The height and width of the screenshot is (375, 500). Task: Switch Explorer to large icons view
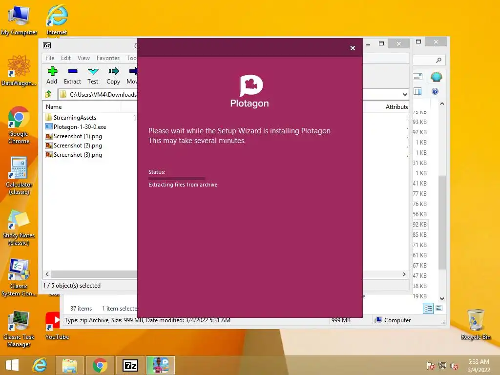[439, 308]
